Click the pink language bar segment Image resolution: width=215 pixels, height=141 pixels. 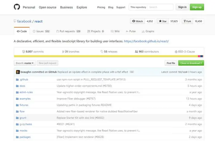(x=199, y=56)
